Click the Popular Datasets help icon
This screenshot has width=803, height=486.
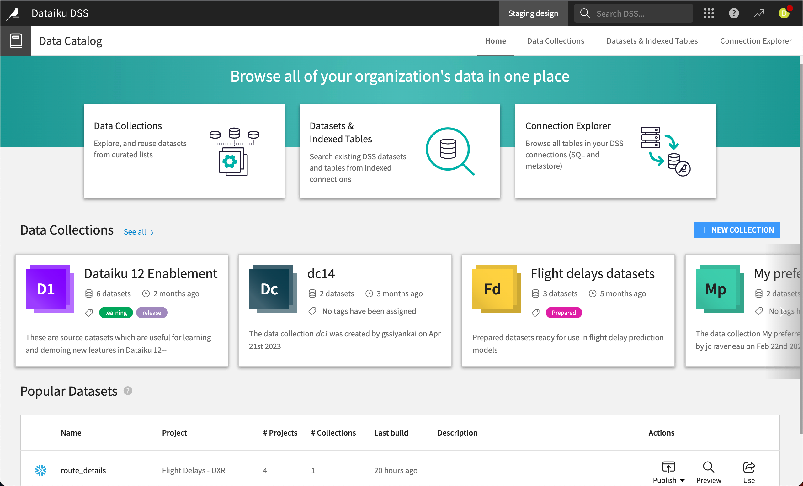(x=128, y=391)
